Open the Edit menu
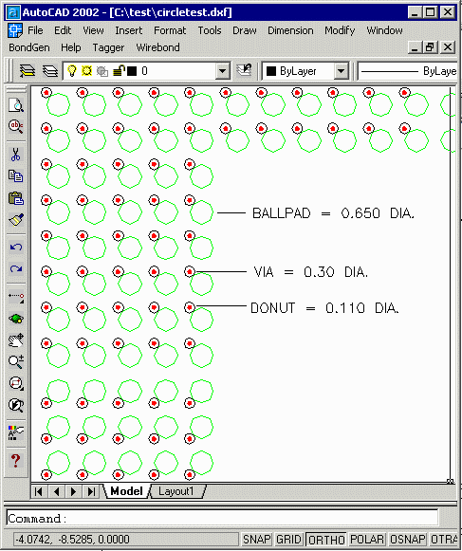The image size is (462, 551). [x=63, y=30]
